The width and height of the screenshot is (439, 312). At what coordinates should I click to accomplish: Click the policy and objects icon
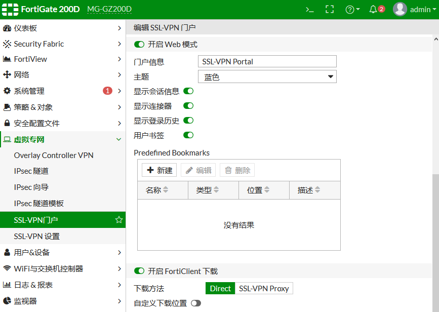pyautogui.click(x=7, y=107)
